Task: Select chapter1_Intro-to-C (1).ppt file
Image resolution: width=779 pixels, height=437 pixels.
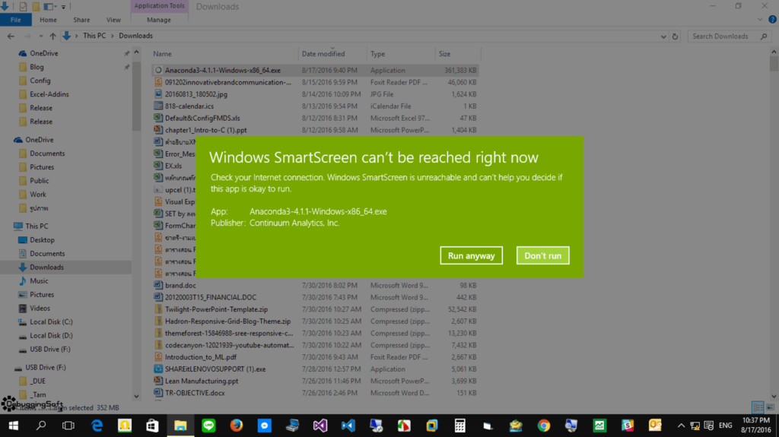Action: [x=205, y=130]
